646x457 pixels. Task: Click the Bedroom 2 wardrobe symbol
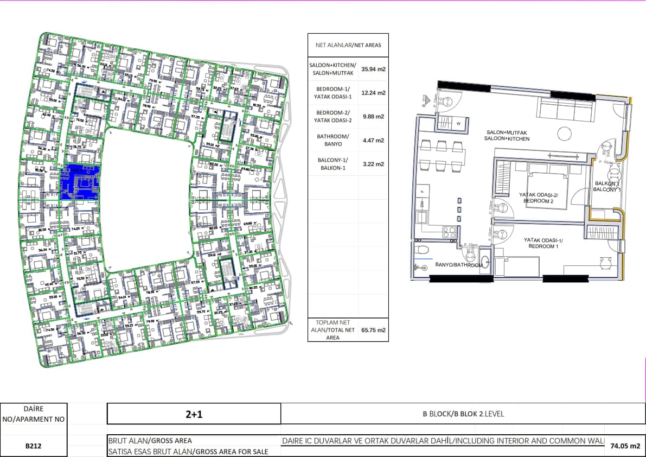coord(503,178)
